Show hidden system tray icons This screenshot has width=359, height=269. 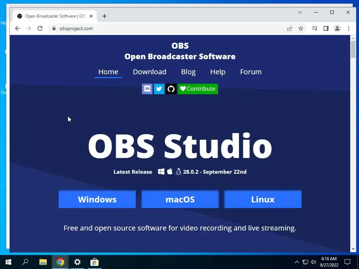tap(297, 262)
